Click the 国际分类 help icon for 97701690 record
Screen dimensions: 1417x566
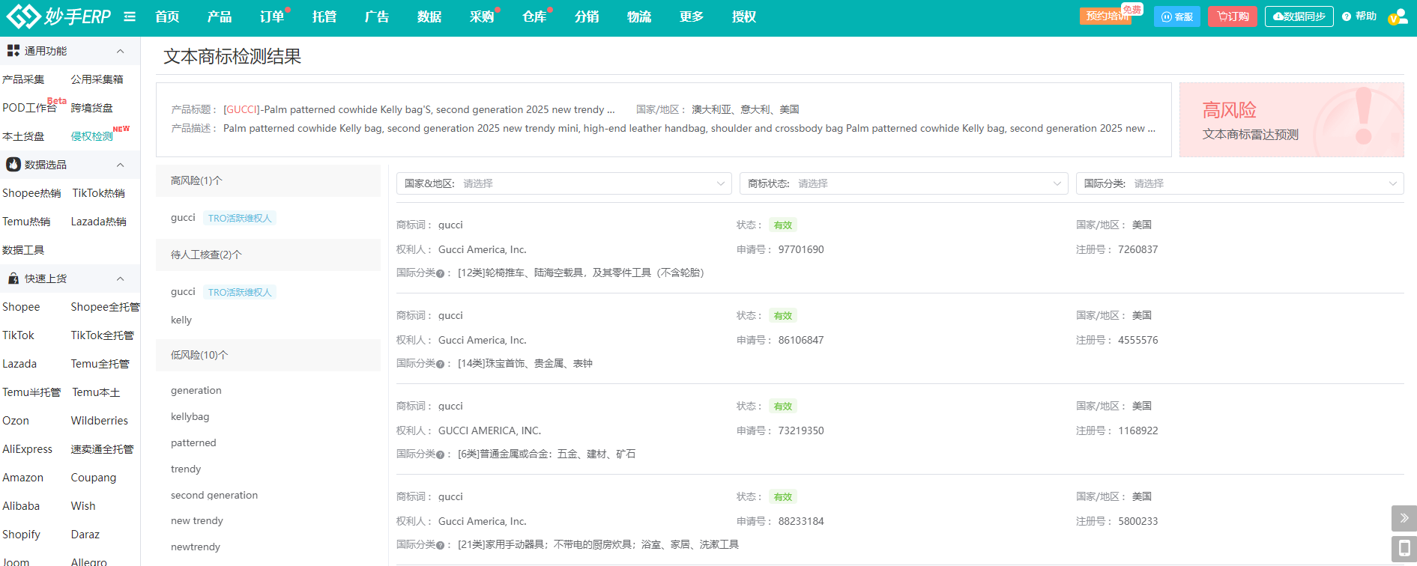point(441,273)
